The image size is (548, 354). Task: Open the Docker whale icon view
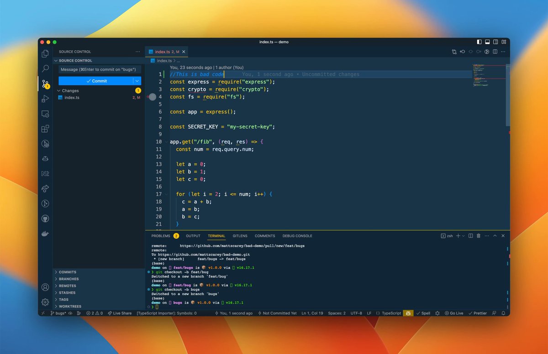pyautogui.click(x=45, y=234)
